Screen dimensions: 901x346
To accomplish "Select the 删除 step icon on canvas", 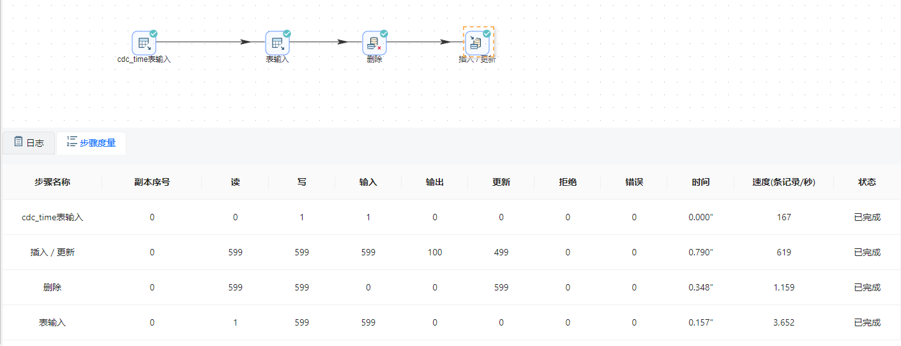I will (374, 43).
